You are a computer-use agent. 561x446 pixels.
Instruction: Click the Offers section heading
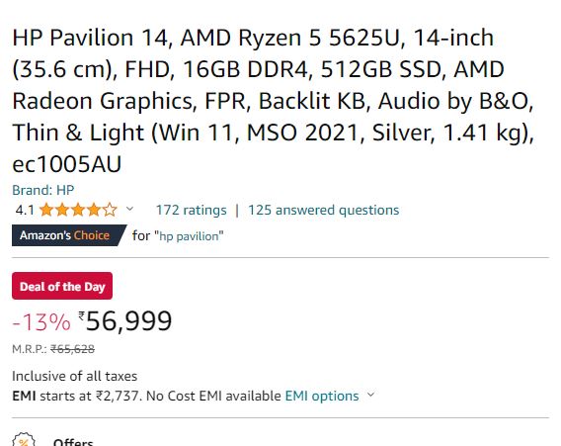click(73, 442)
